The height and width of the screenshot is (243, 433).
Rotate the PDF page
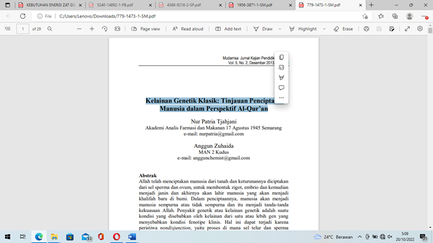105,29
